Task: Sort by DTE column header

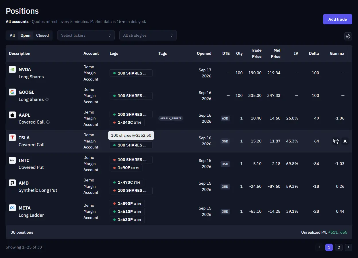Action: point(226,53)
